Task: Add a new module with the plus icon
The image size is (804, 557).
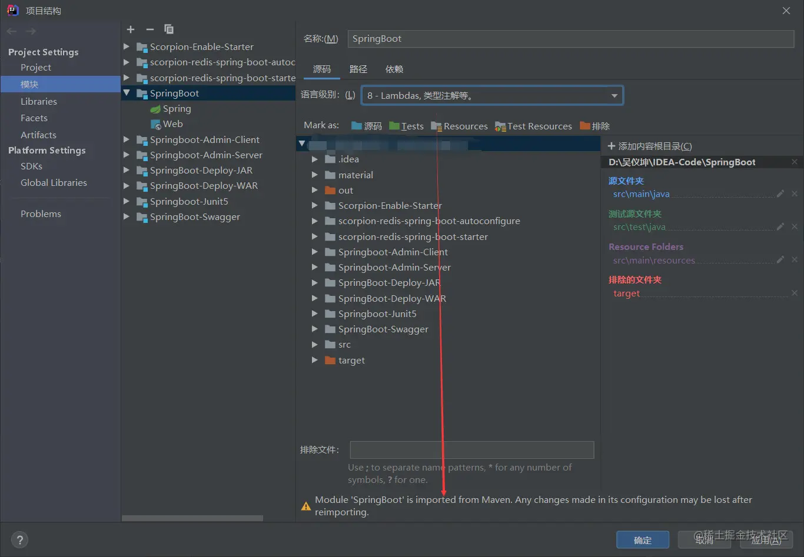Action: 130,29
